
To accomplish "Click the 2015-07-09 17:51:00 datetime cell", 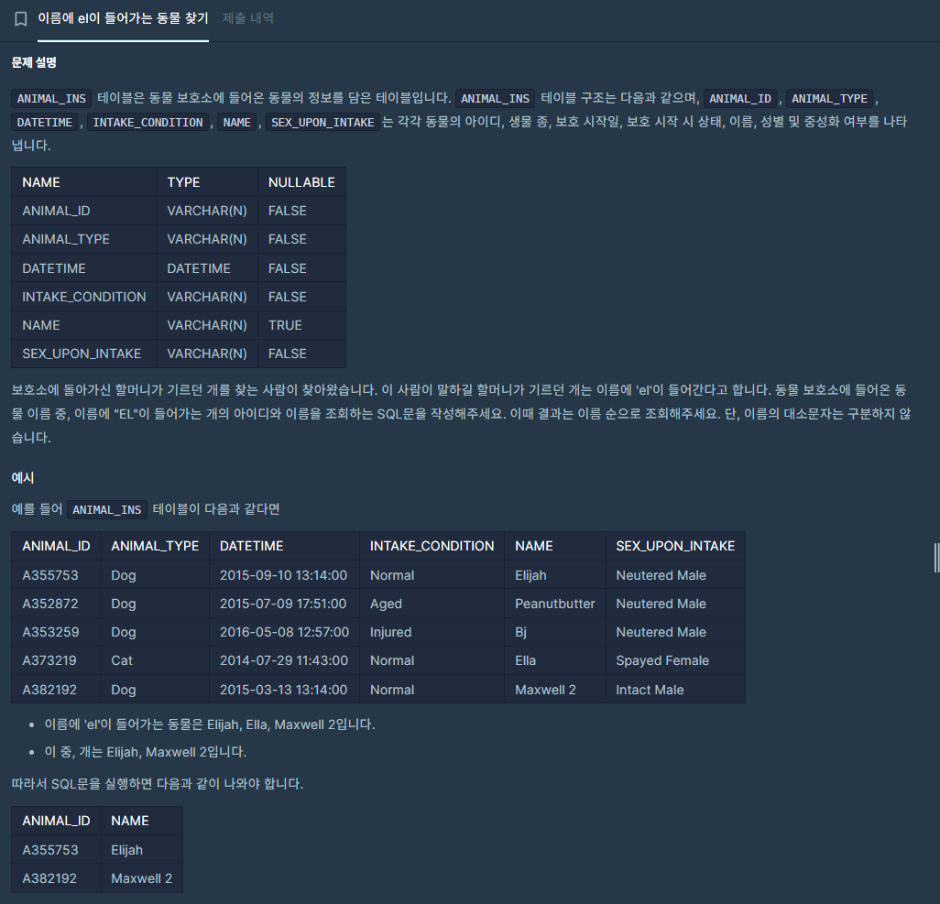I will [283, 604].
